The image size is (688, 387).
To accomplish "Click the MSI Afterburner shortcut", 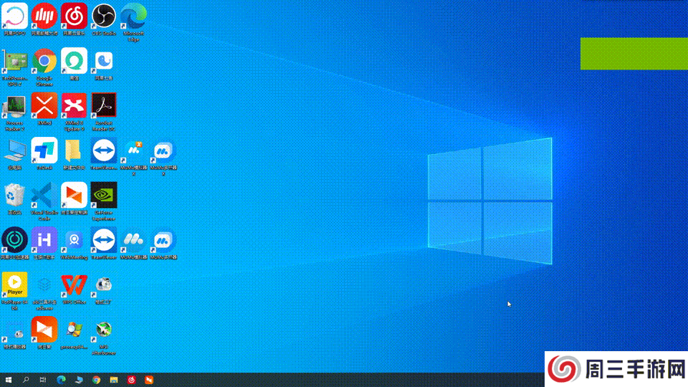I will point(104,330).
